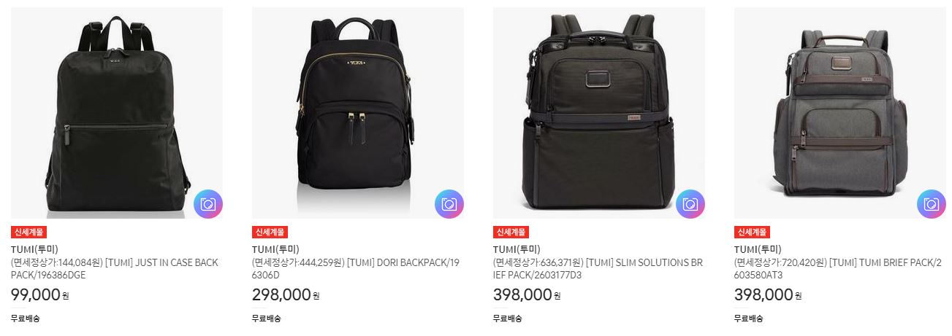Click 신세계몰 badge under Dori backpack
952x336 pixels.
pyautogui.click(x=270, y=233)
